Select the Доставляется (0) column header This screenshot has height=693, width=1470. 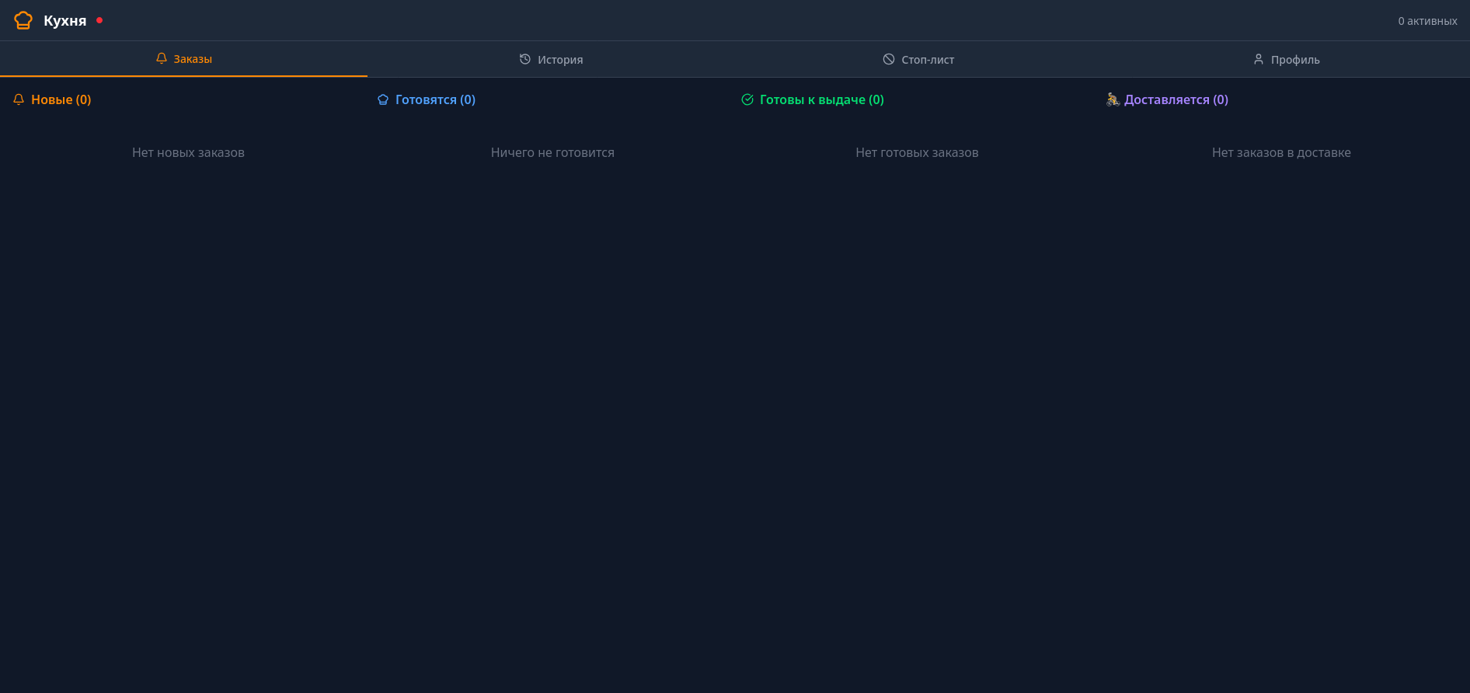click(x=1167, y=99)
